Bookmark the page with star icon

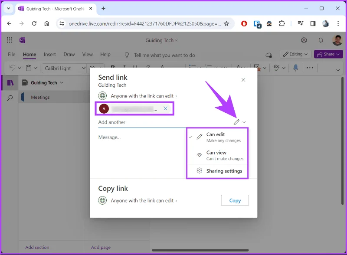tap(226, 23)
